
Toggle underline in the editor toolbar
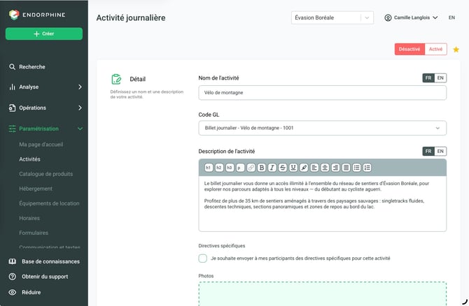coord(293,168)
